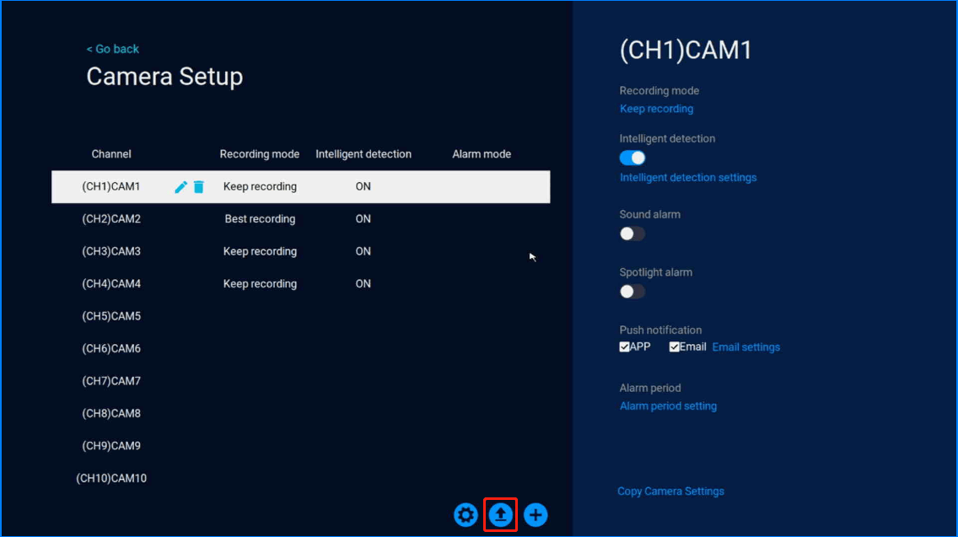
Task: Uncheck the Email push notification checkbox
Action: click(675, 346)
